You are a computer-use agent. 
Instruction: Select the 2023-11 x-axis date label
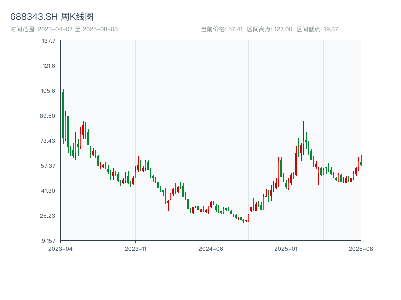(x=135, y=248)
